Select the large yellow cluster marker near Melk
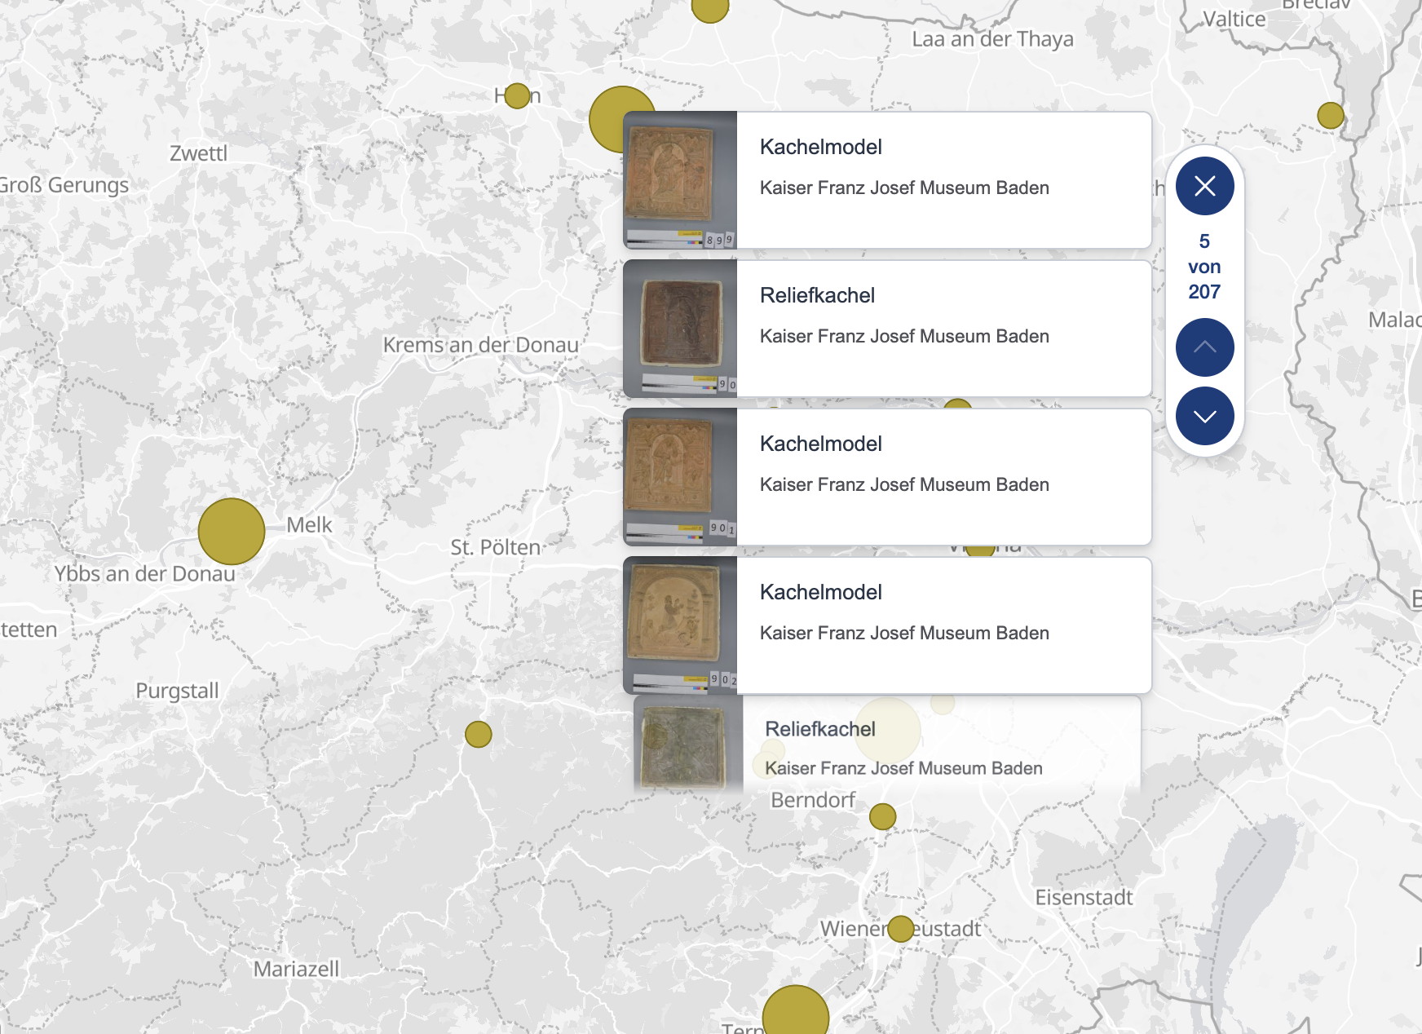The height and width of the screenshot is (1034, 1422). pyautogui.click(x=232, y=531)
